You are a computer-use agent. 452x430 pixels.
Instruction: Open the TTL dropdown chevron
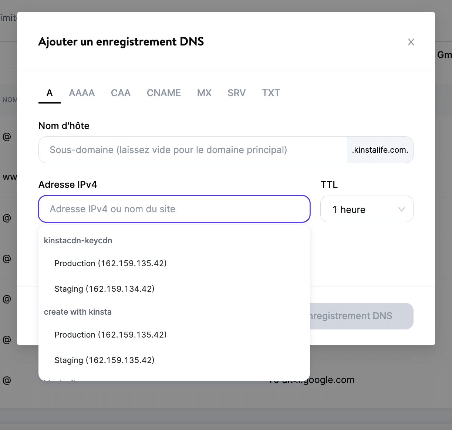click(x=401, y=209)
